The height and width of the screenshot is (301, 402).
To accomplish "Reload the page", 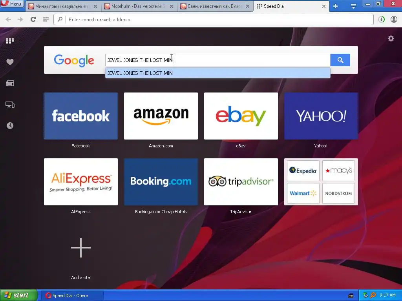I will click(x=33, y=20).
